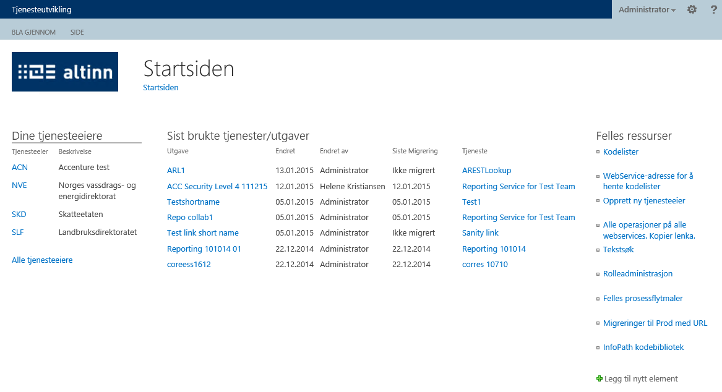Image resolution: width=722 pixels, height=392 pixels.
Task: Open Felles prosessflytmaler link
Action: click(x=643, y=299)
